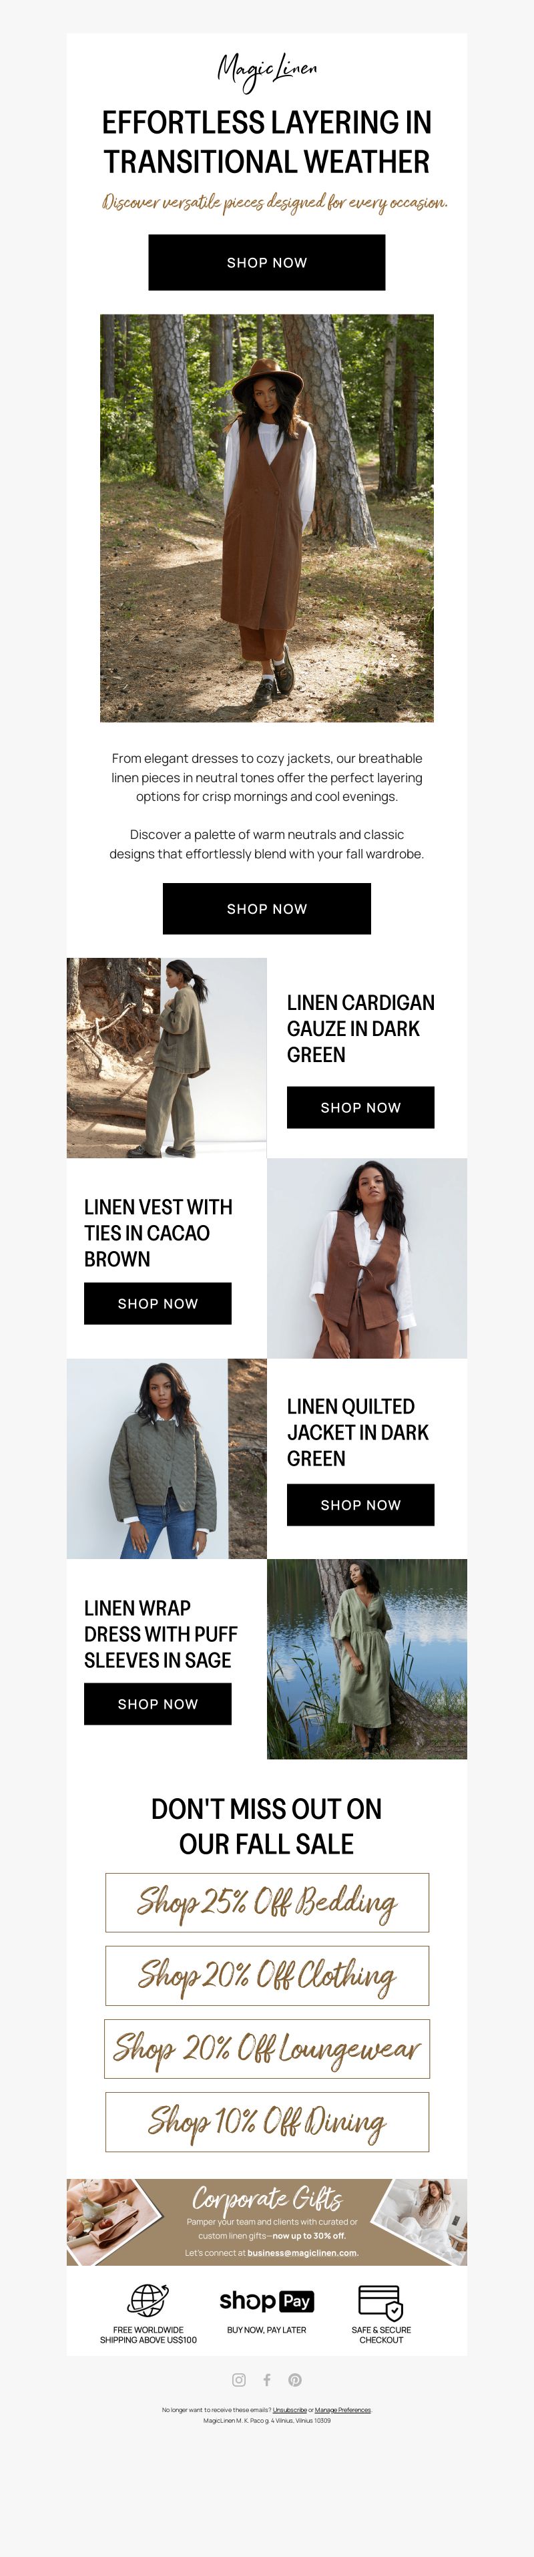Open Shop 20% Off Loungewear banner

pyautogui.click(x=267, y=2048)
